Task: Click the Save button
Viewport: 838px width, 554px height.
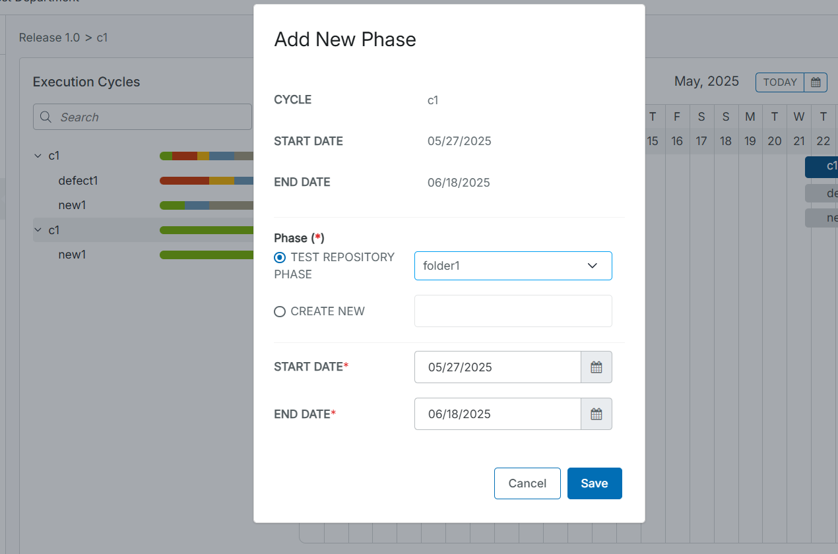Action: [594, 483]
